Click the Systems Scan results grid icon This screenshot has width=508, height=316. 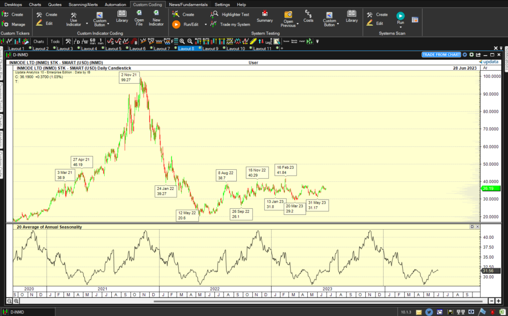coord(415,19)
